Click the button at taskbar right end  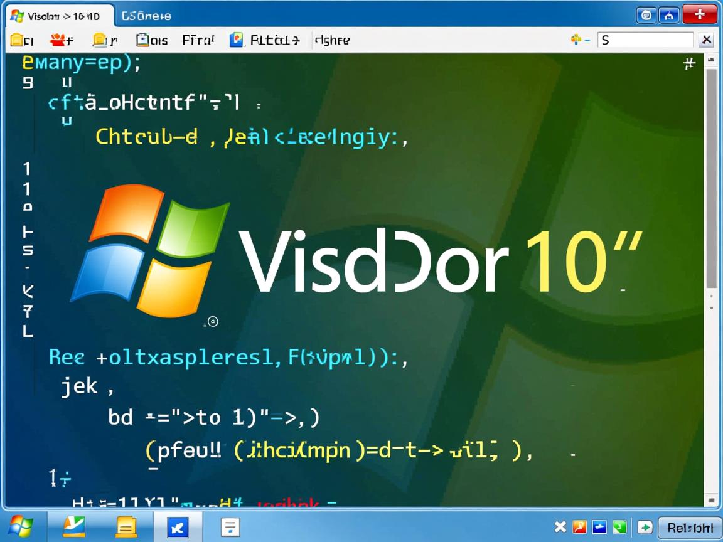[689, 527]
